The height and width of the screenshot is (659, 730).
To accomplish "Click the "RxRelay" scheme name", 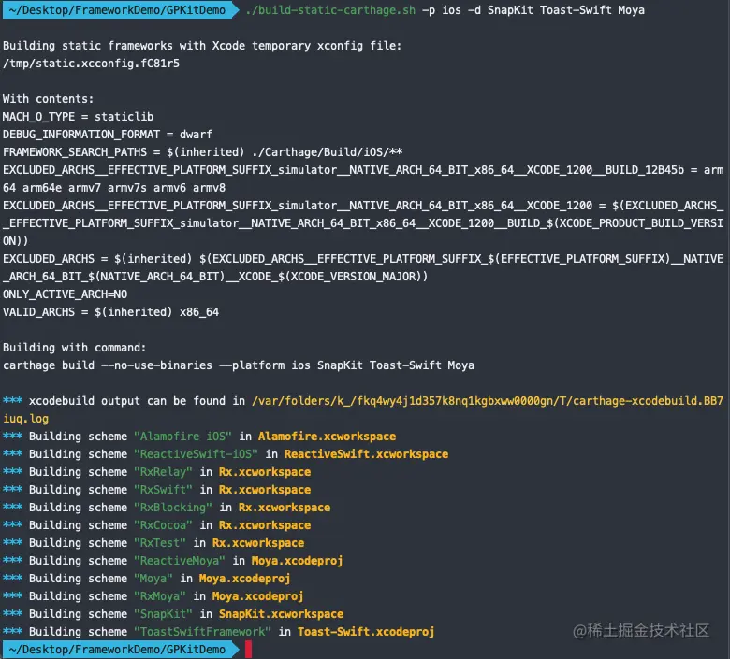I will click(x=163, y=471).
